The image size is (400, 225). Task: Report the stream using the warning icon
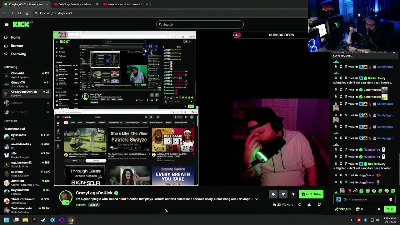coord(309,205)
